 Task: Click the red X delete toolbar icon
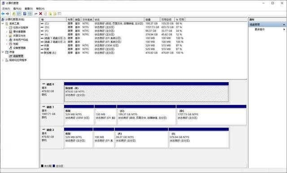pyautogui.click(x=41, y=14)
